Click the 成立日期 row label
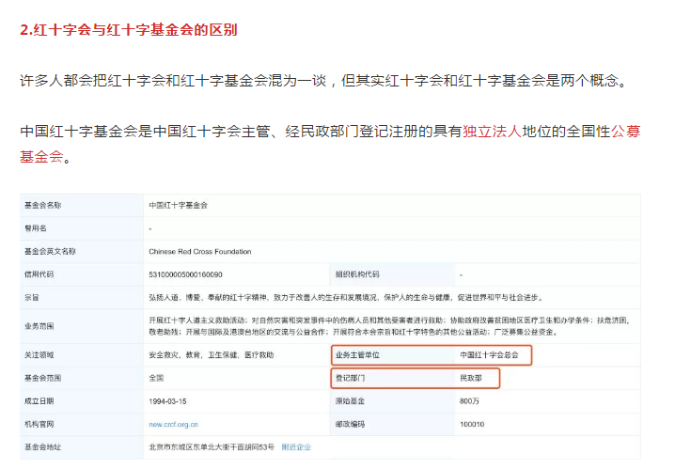Viewport: 675px width, 469px height. 39,401
